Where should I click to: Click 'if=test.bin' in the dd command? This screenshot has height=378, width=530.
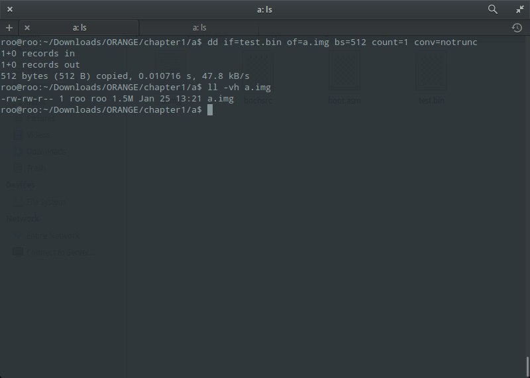254,42
